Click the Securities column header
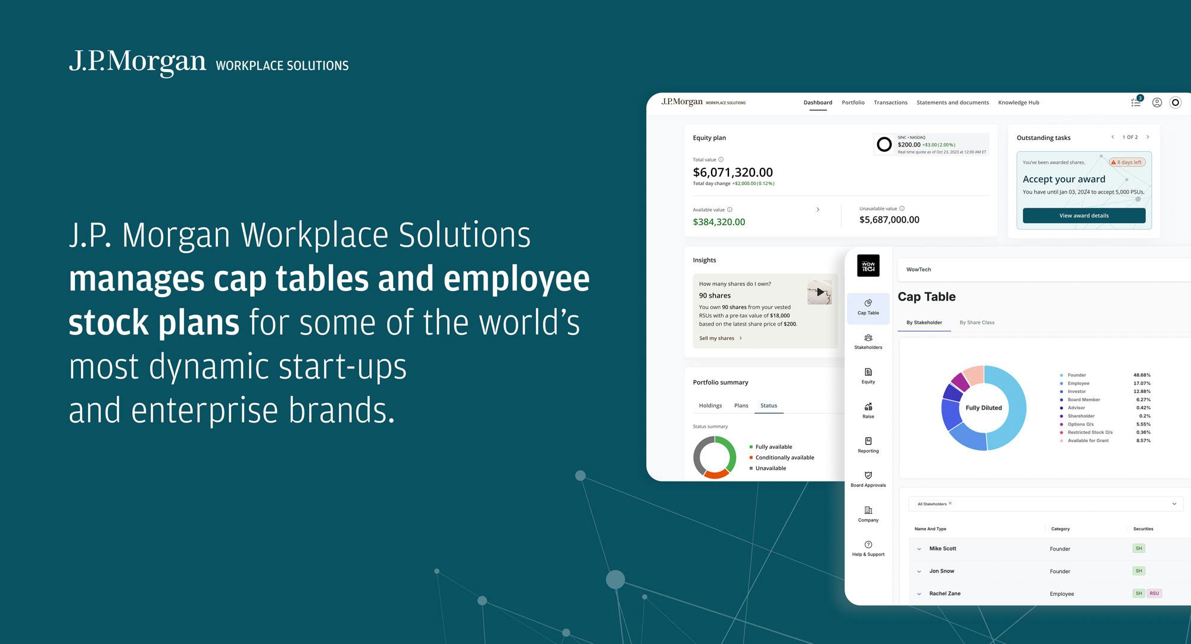1191x644 pixels. [1143, 529]
